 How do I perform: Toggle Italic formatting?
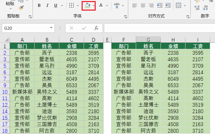47,5
